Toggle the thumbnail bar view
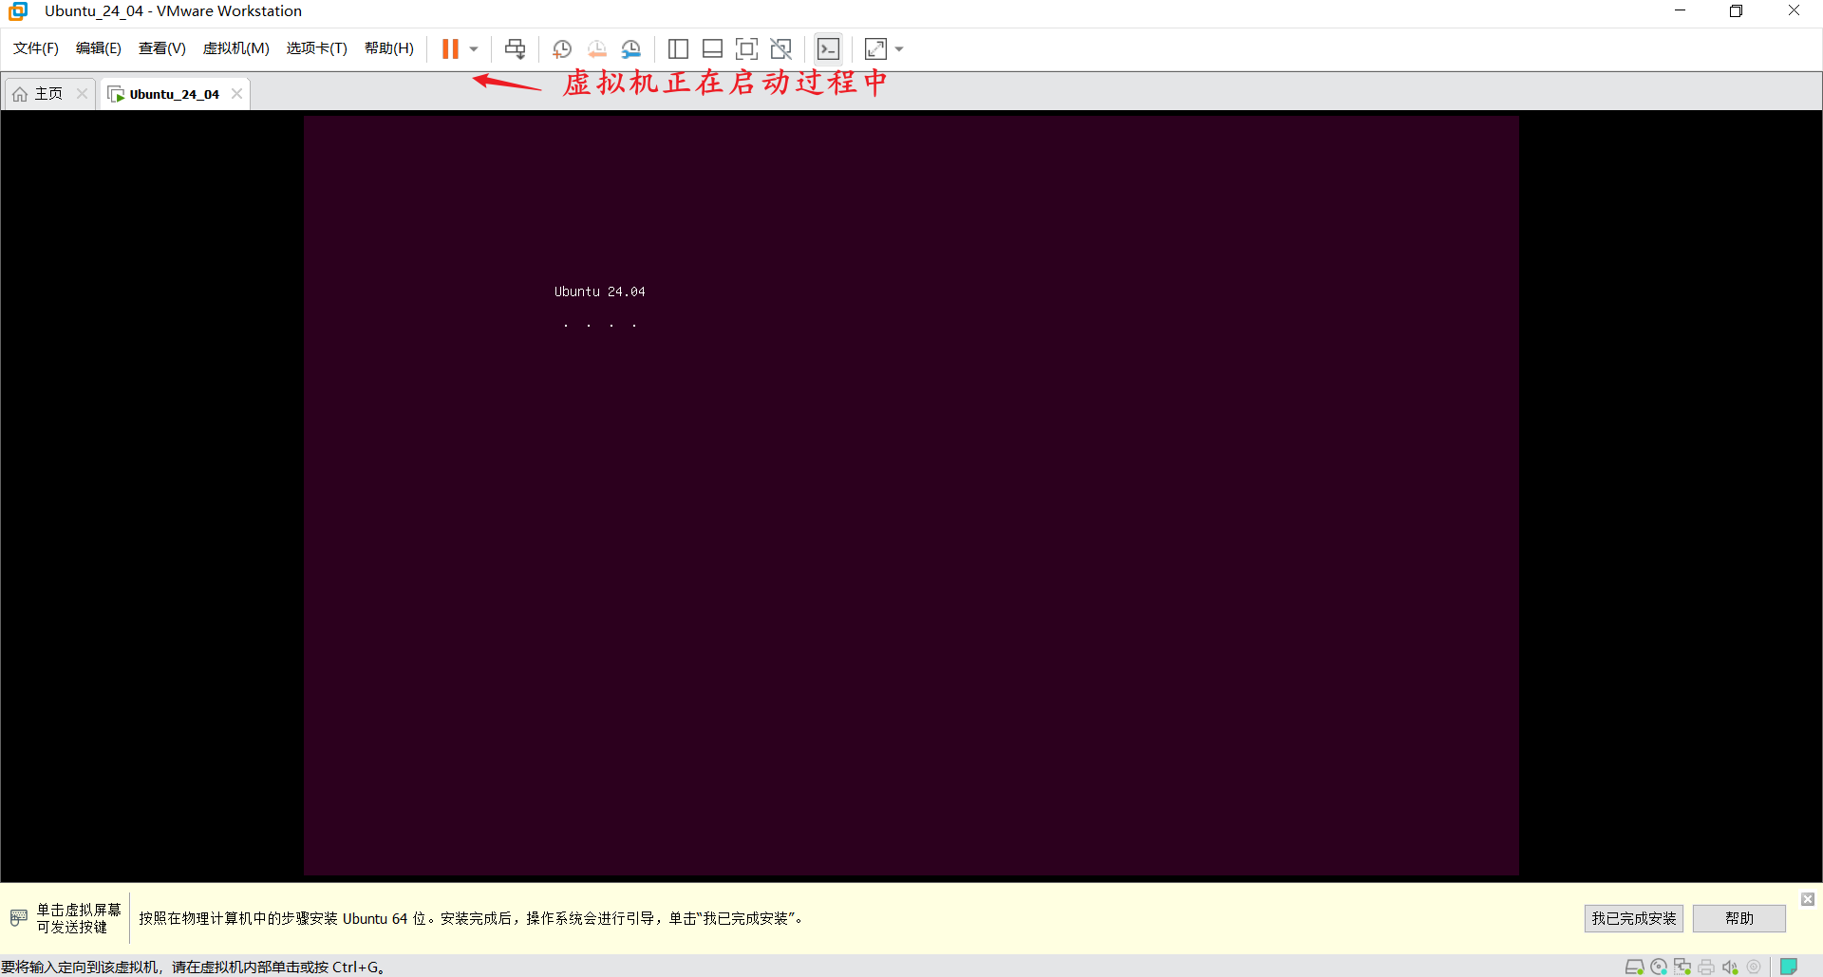Image resolution: width=1823 pixels, height=977 pixels. (712, 48)
